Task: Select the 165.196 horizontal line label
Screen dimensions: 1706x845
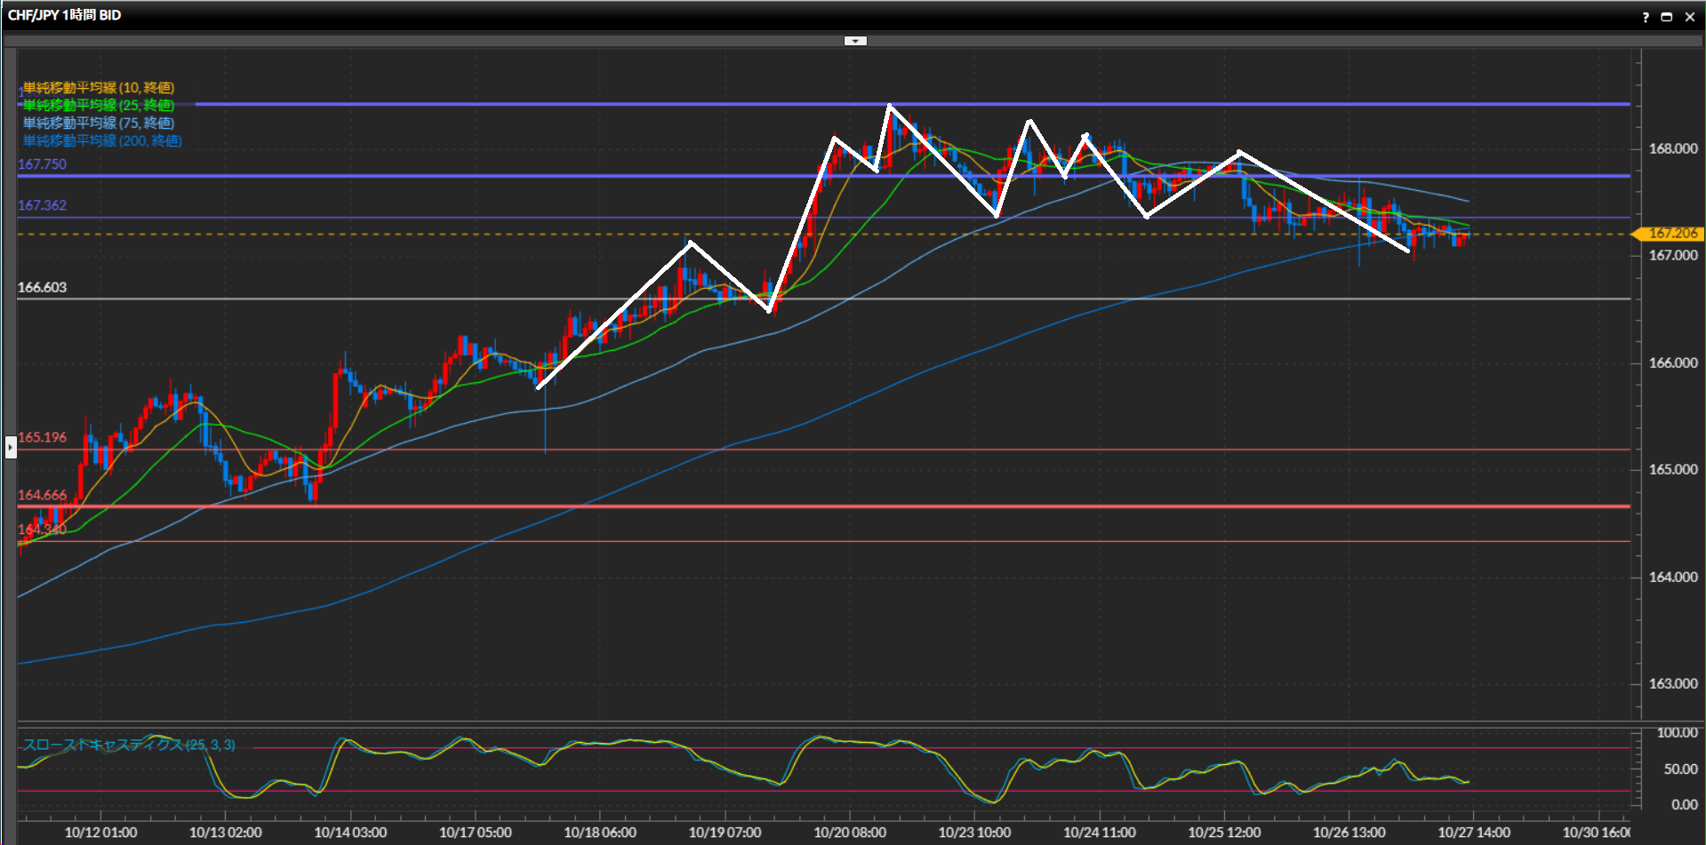Action: (x=42, y=437)
